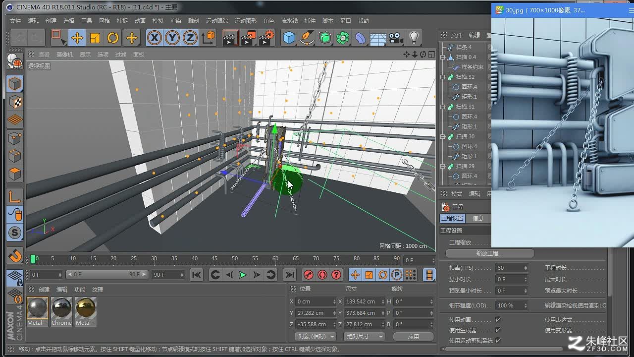Toggle 使用生成器 checkbox
The image size is (634, 357).
[498, 330]
